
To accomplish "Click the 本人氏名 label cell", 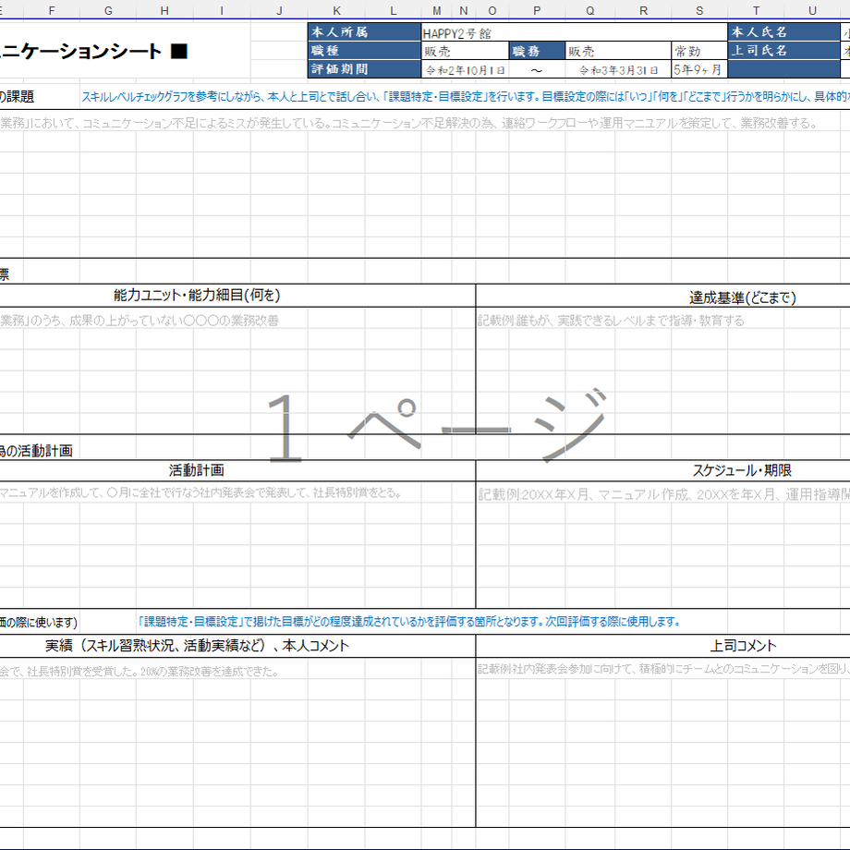I will tap(783, 32).
